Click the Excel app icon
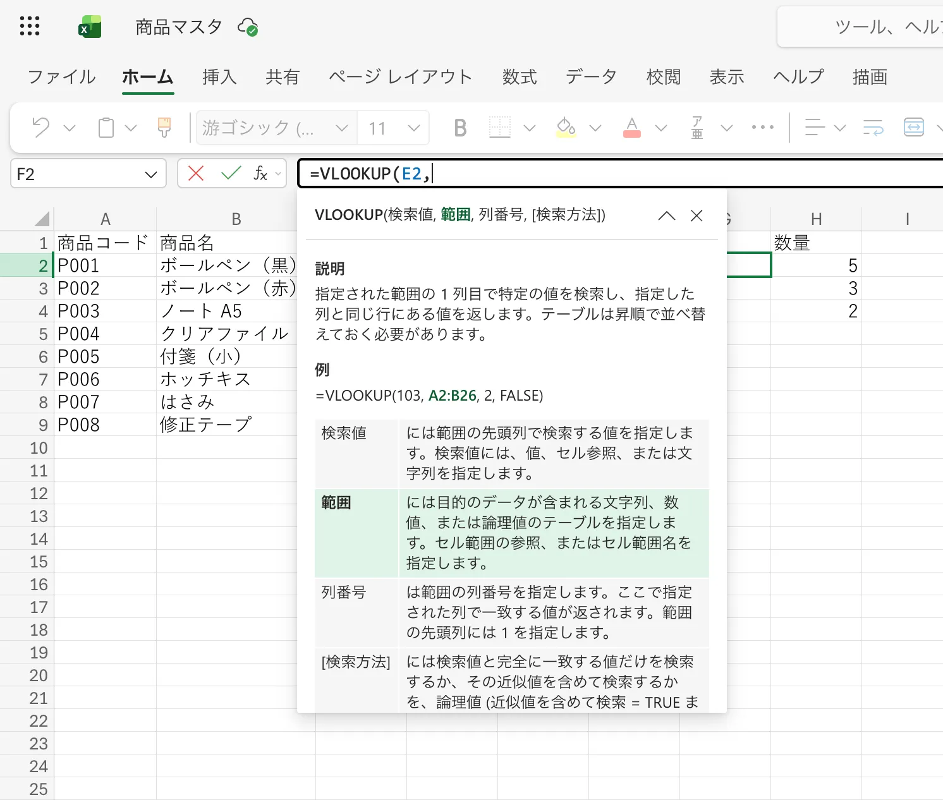 [x=90, y=27]
